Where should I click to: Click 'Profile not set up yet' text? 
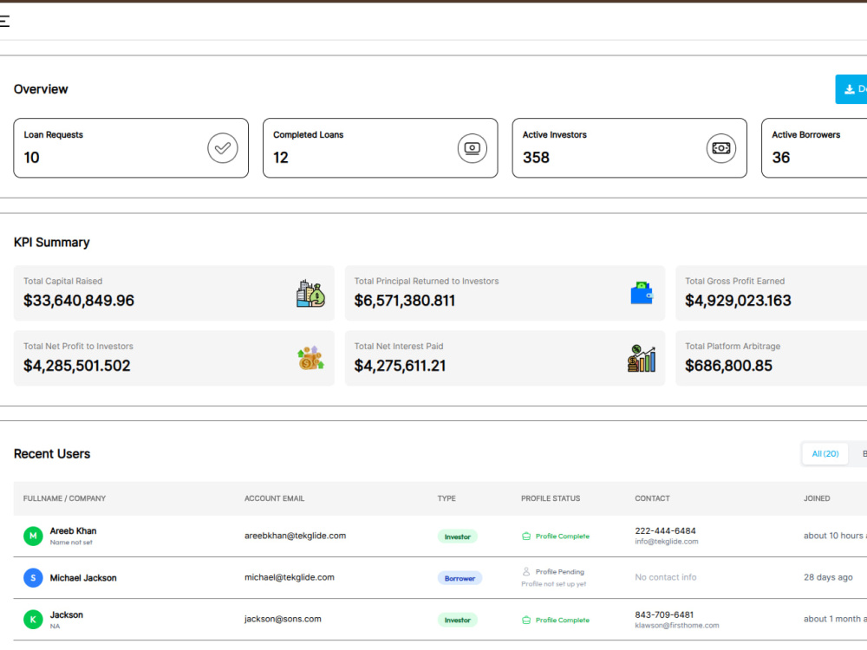(553, 584)
